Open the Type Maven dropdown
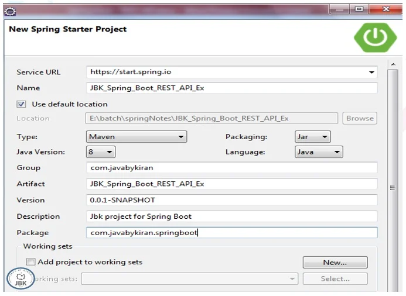The image size is (406, 296). click(136, 136)
